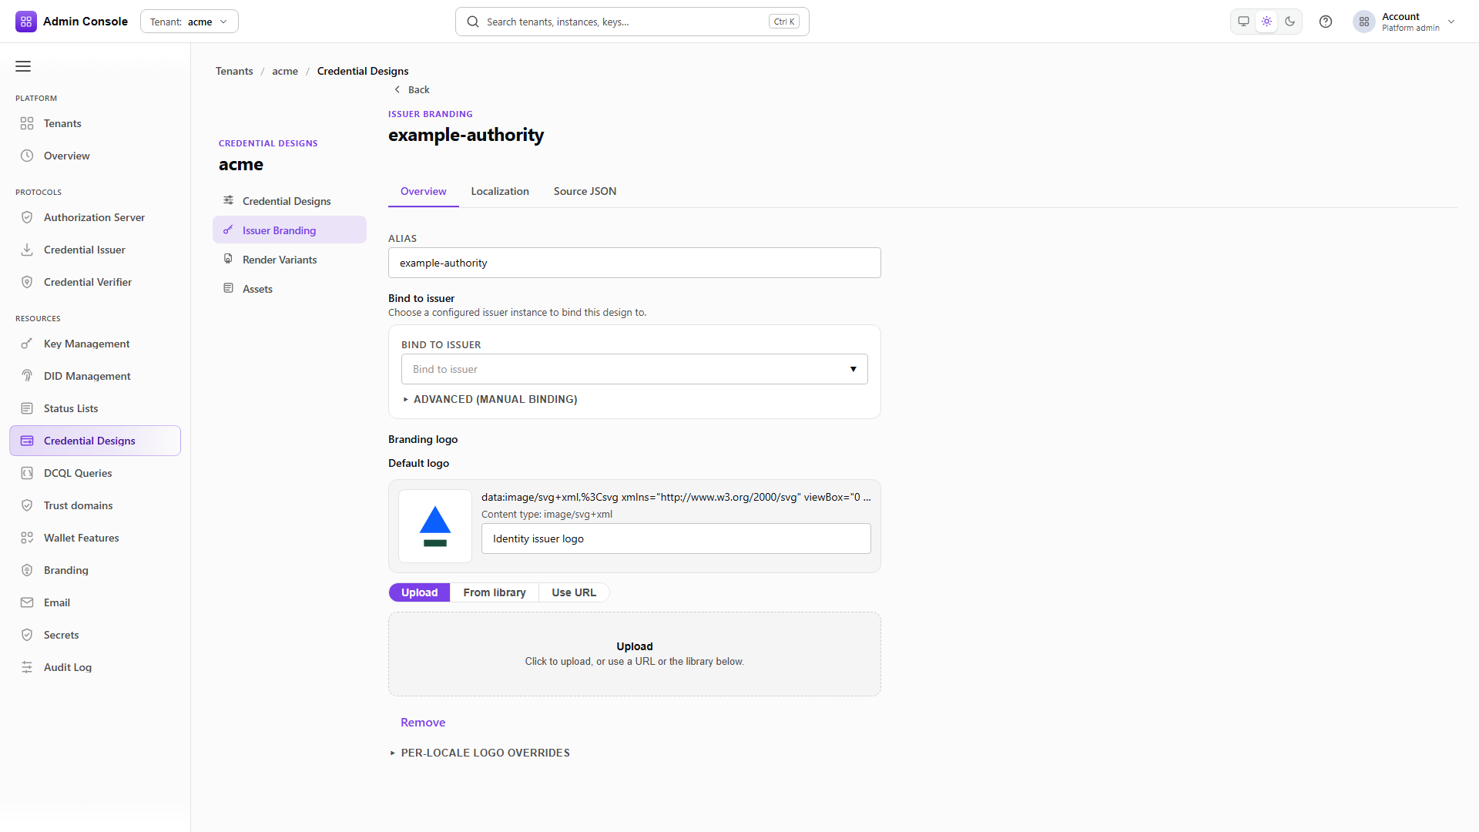
Task: Click the Branding icon in sidebar
Action: tap(27, 570)
